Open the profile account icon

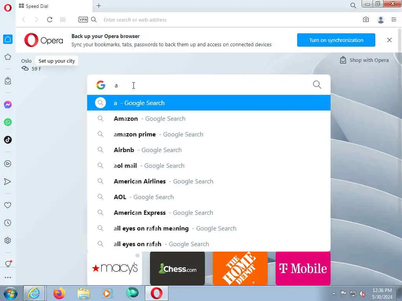coord(381,20)
